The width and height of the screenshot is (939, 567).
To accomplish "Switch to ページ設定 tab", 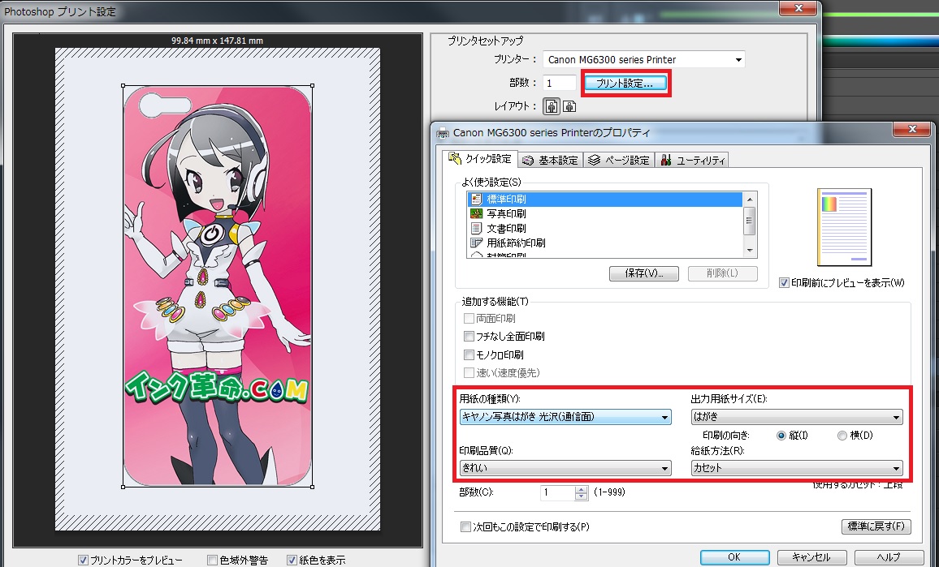I will [x=619, y=161].
